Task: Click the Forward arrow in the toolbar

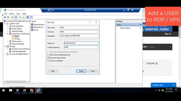Action: click(8, 17)
